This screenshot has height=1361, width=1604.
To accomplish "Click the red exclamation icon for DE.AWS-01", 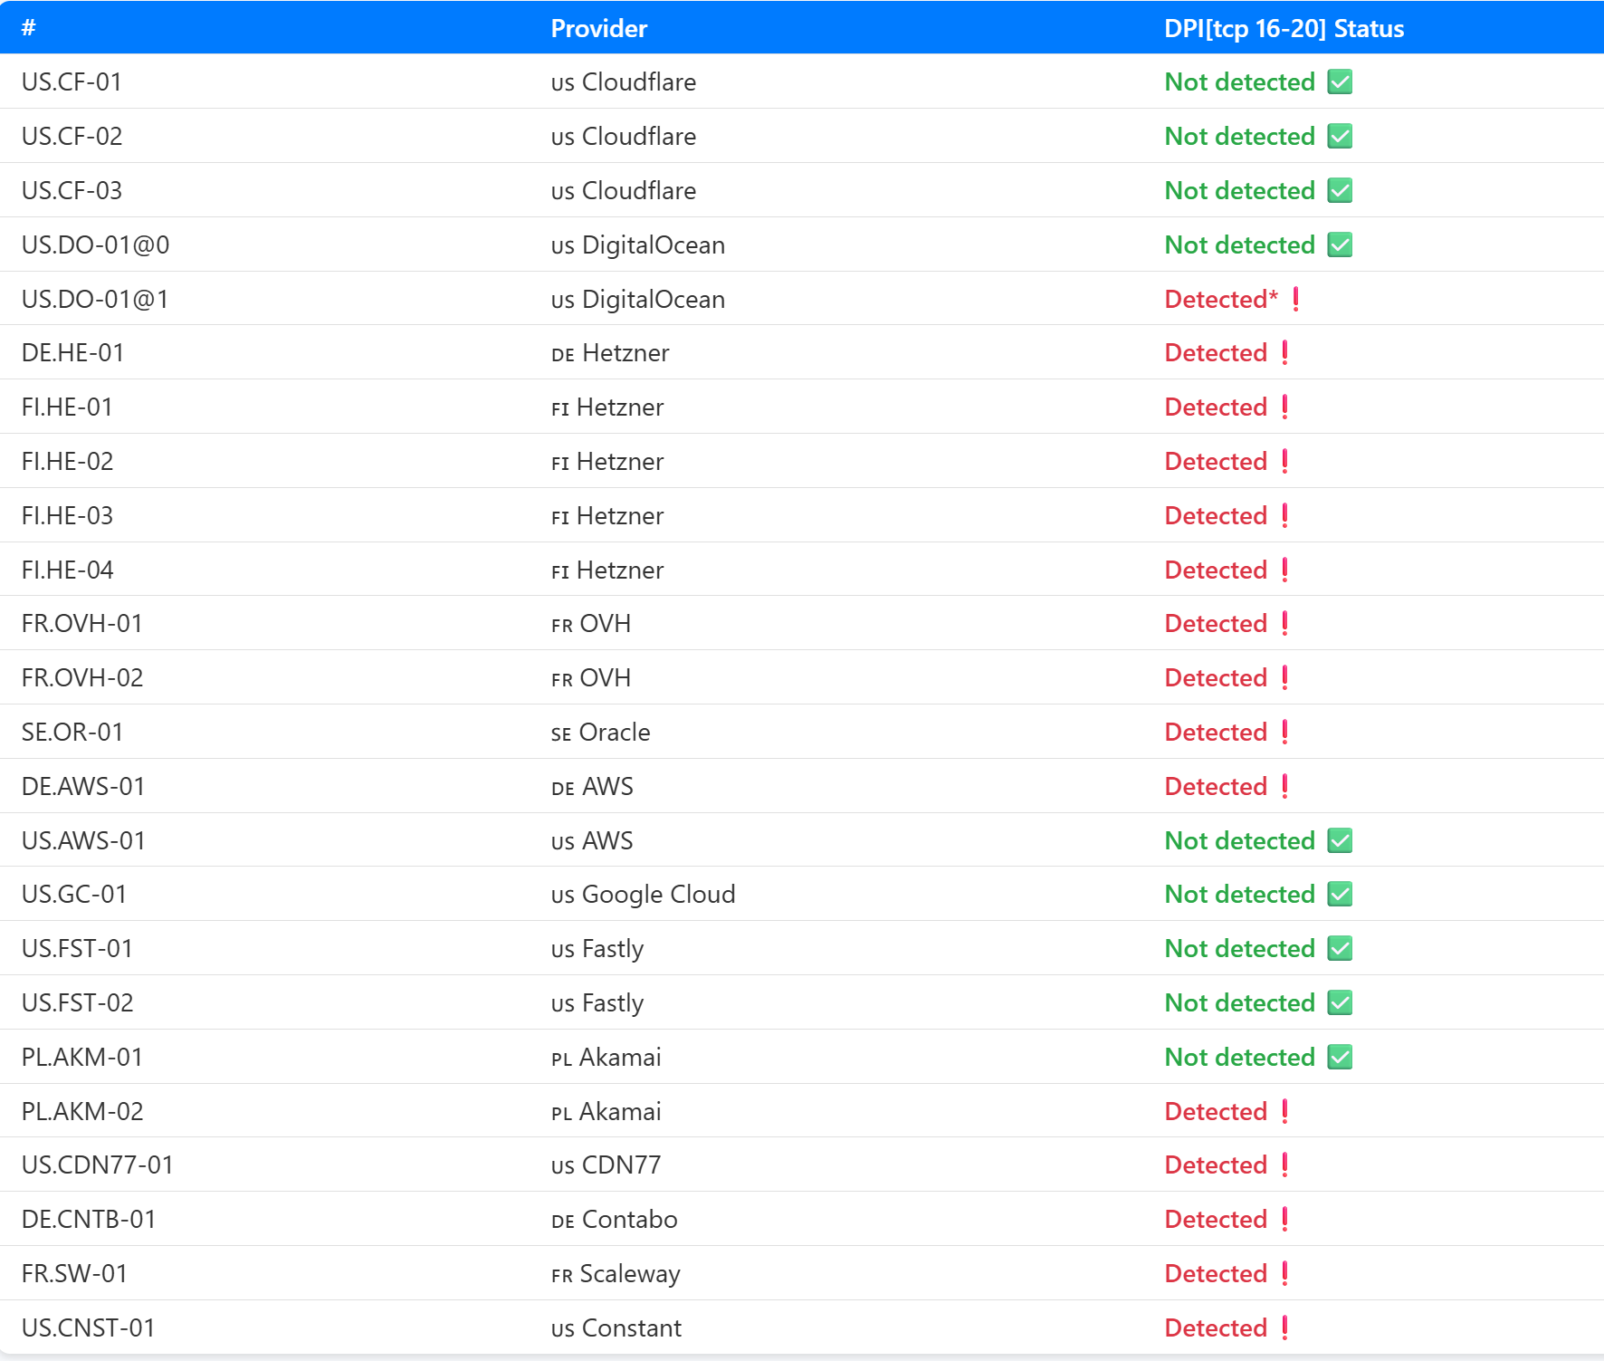I will click(x=1285, y=786).
